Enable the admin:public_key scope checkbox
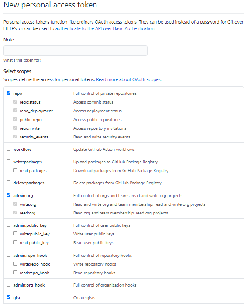The image size is (244, 304). (9, 225)
